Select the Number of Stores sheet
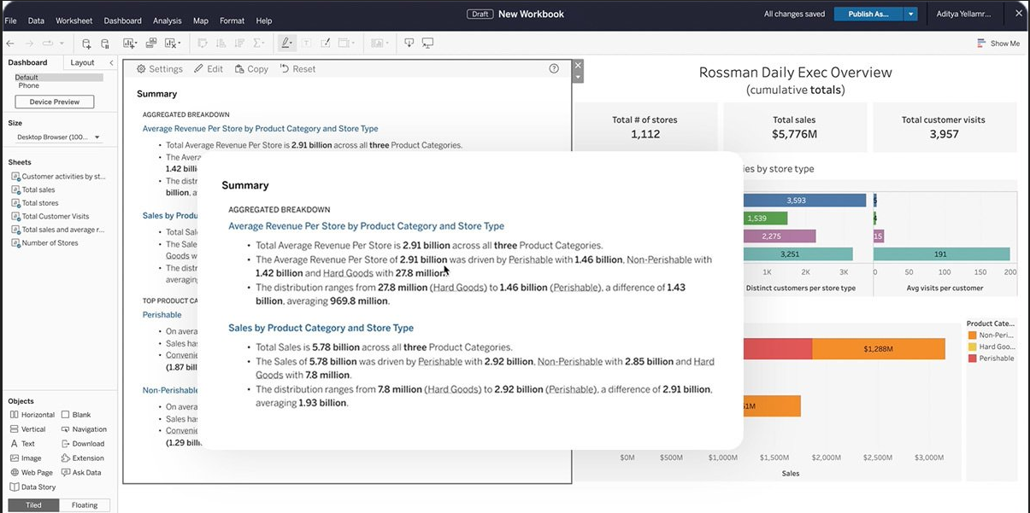 click(x=44, y=243)
